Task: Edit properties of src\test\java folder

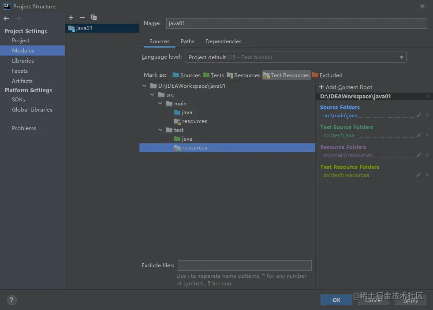Action: (419, 135)
